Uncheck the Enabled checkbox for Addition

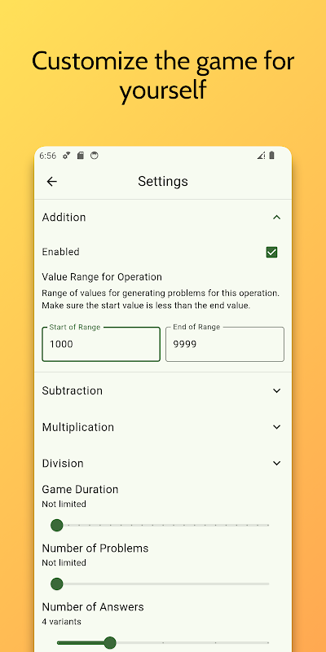pyautogui.click(x=271, y=252)
